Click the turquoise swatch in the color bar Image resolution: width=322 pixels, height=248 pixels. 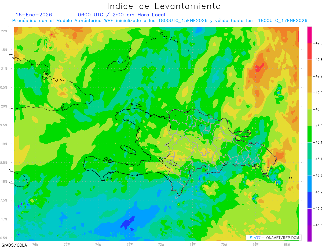click(309, 167)
